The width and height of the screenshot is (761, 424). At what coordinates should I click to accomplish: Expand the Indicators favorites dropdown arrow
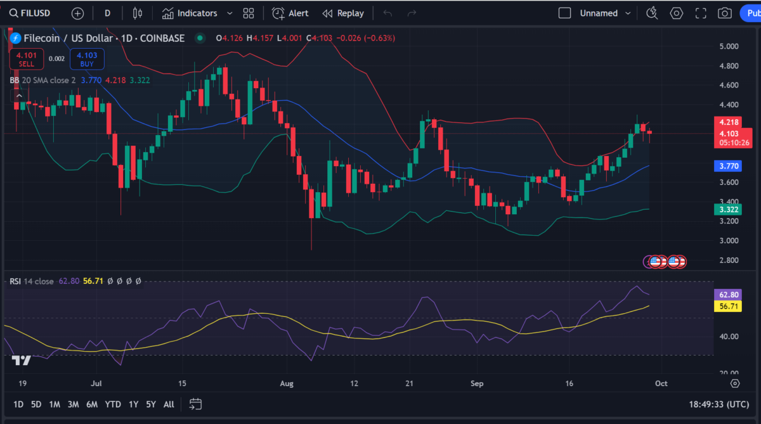(230, 13)
